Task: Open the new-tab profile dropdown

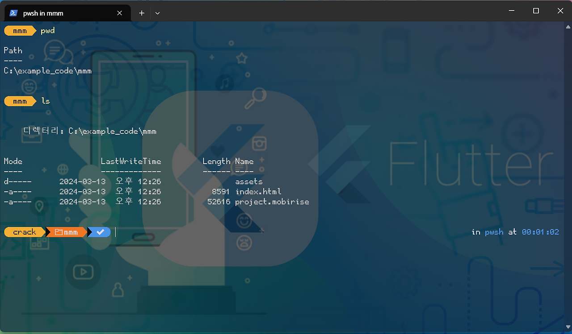Action: point(157,13)
